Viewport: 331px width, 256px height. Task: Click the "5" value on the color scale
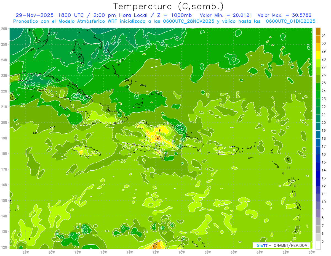pyautogui.click(x=323, y=241)
